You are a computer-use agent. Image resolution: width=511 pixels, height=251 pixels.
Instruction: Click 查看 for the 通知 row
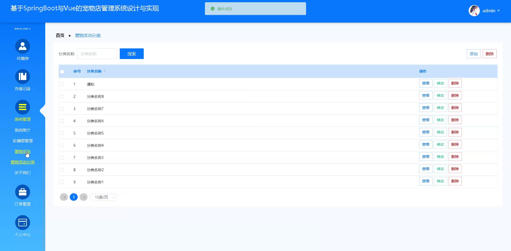pyautogui.click(x=426, y=83)
